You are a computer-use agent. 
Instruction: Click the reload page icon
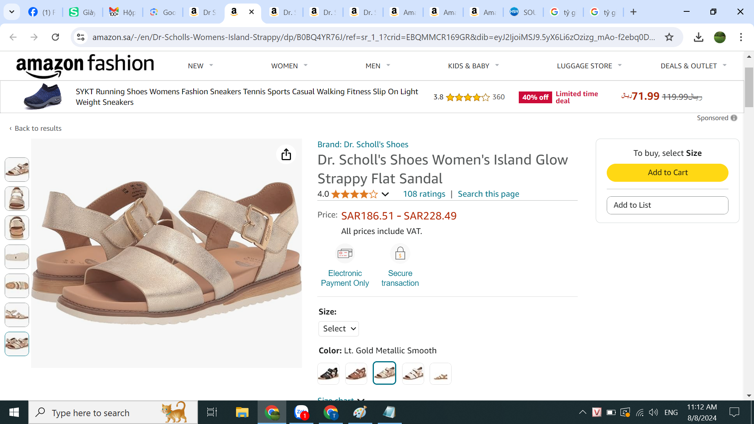point(55,37)
